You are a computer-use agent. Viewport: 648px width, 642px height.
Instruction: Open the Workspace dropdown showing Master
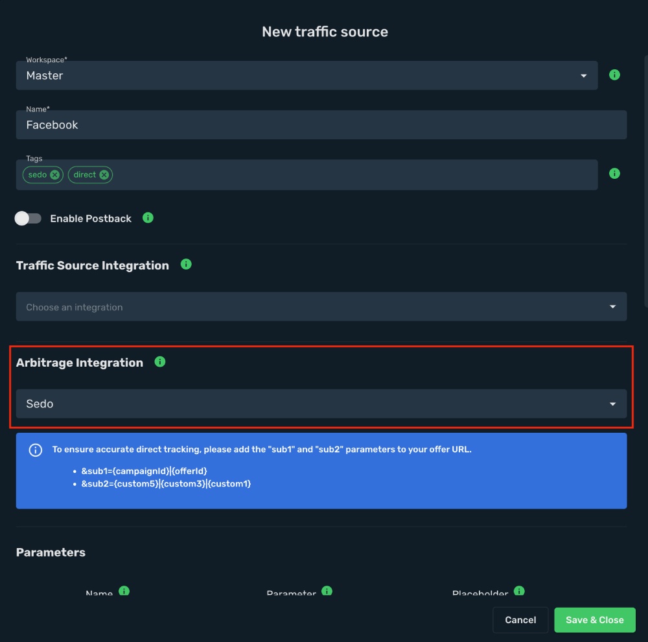[307, 75]
